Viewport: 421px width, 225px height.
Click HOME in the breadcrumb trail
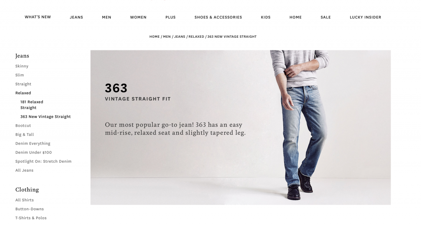point(155,36)
